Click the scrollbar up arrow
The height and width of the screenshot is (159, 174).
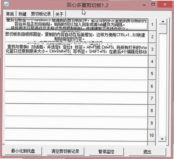[x=163, y=22]
